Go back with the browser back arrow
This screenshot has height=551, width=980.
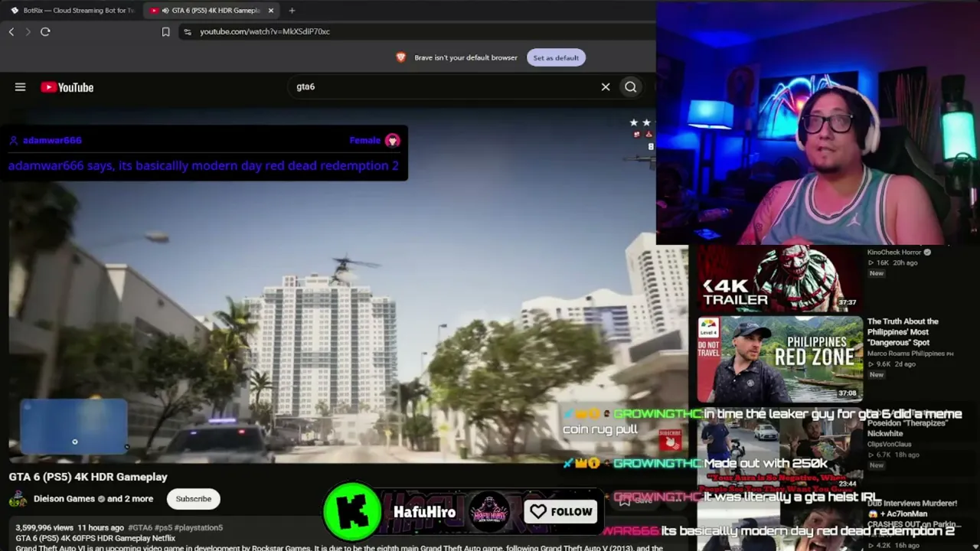[11, 31]
